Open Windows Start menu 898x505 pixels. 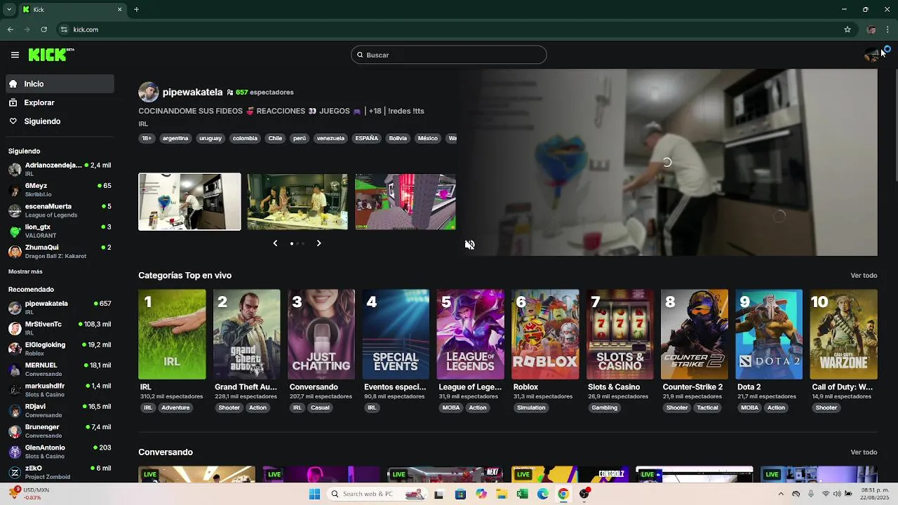pos(314,494)
